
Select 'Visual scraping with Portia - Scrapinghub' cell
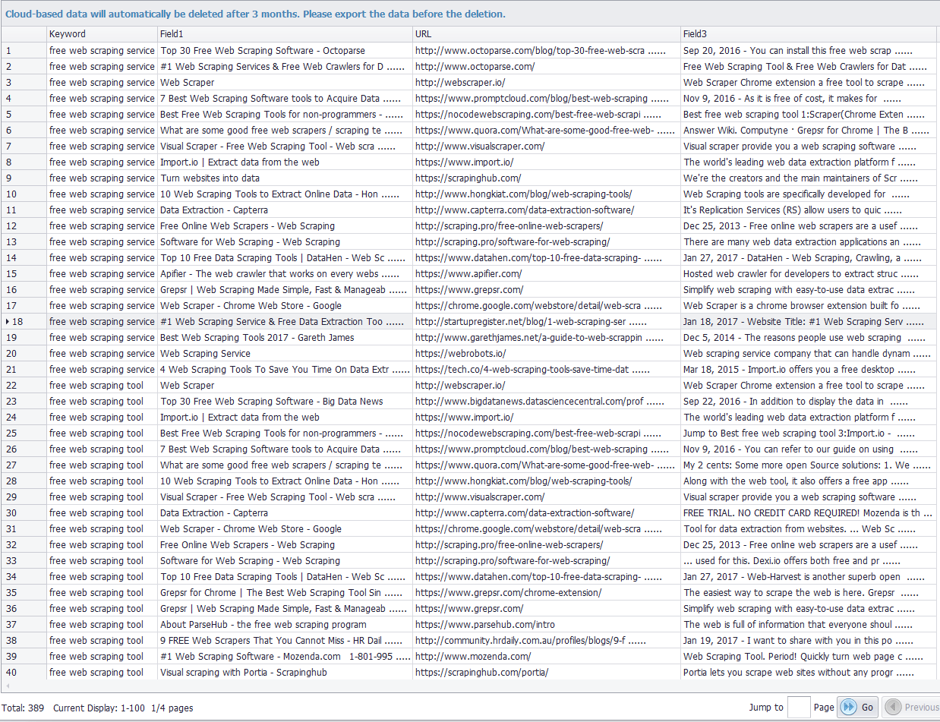(285, 673)
